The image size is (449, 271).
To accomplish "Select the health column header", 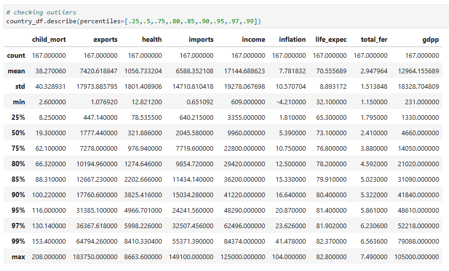I will (x=152, y=40).
